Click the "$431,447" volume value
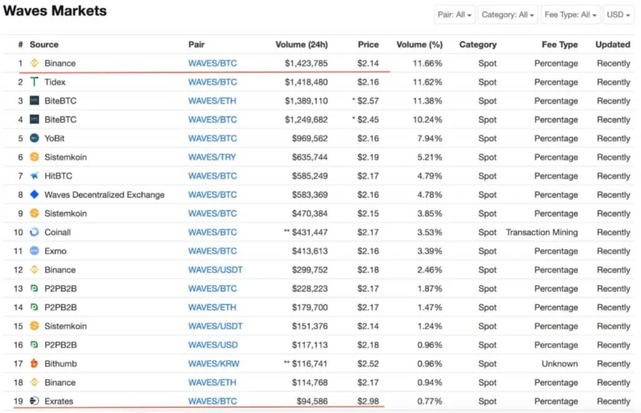 [x=310, y=232]
